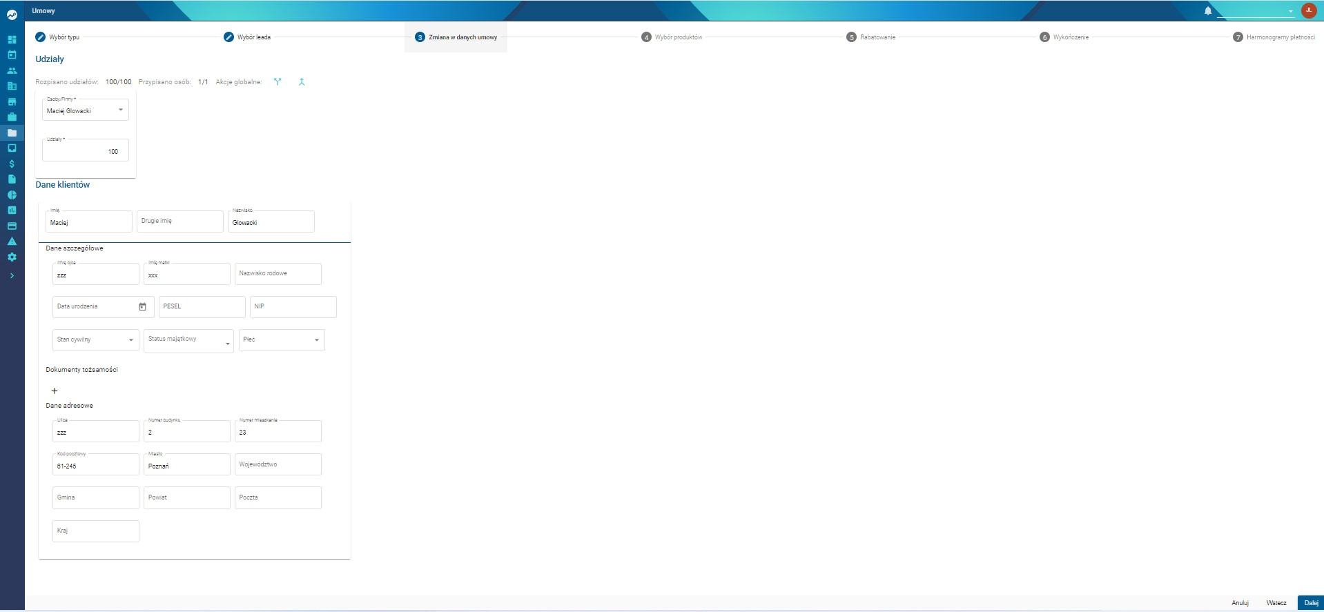
Task: Go back to Wybór leada step
Action: [x=247, y=37]
